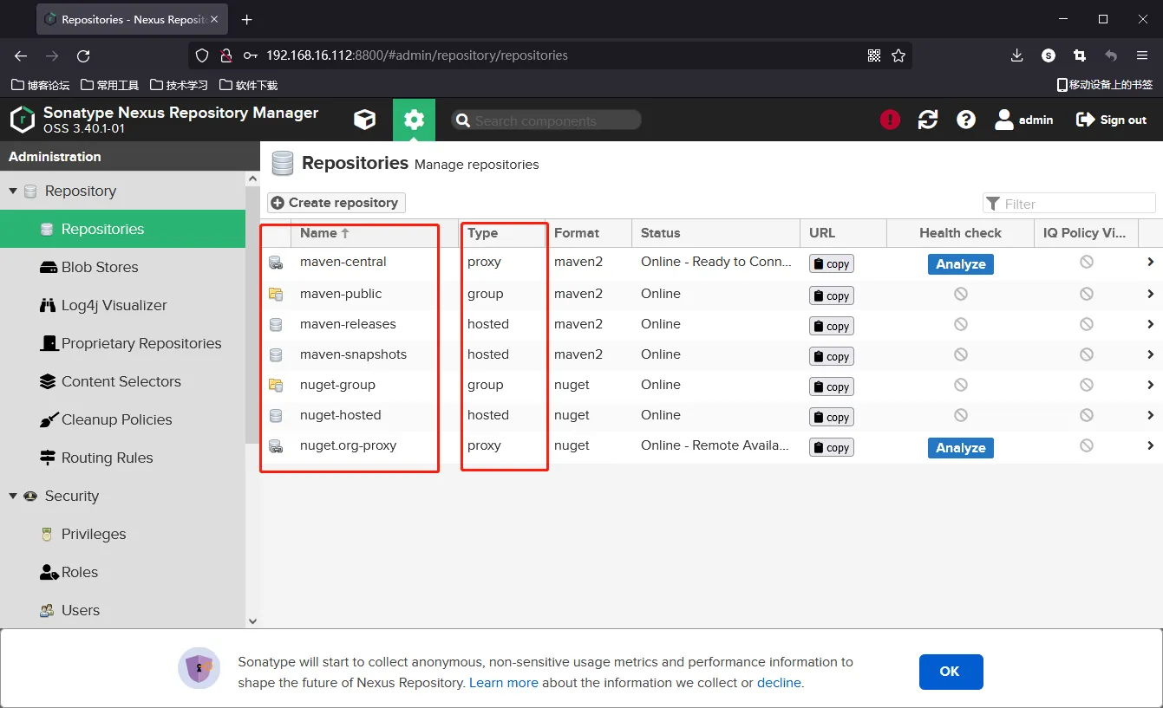Screen dimensions: 1163x708
Task: Bookmark this page with star icon
Action: [898, 55]
